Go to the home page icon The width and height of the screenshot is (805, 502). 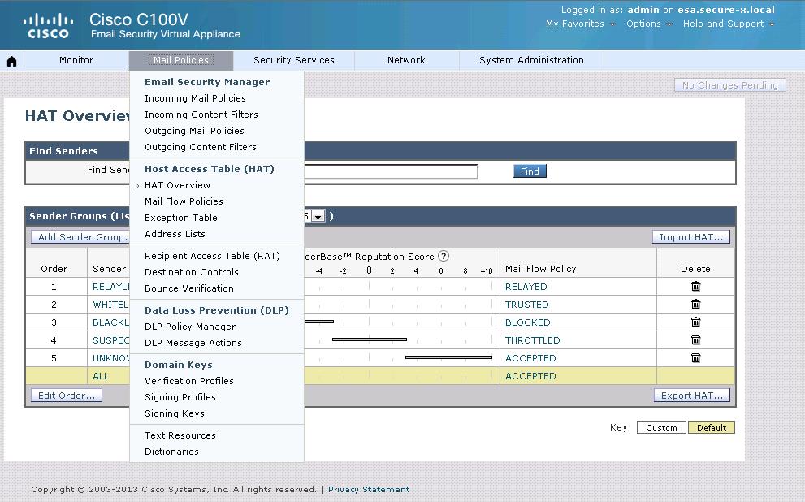coord(12,61)
